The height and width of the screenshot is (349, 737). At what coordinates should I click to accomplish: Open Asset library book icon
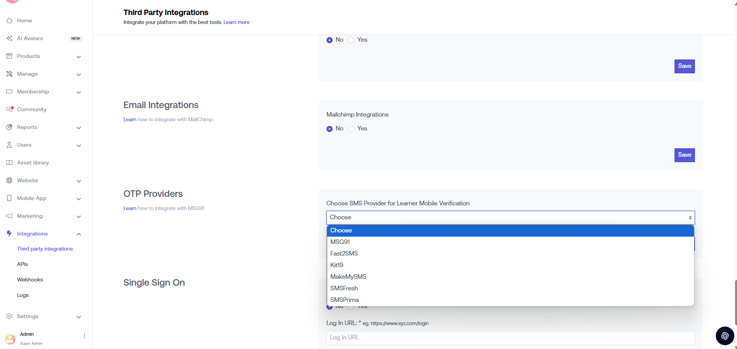(9, 163)
